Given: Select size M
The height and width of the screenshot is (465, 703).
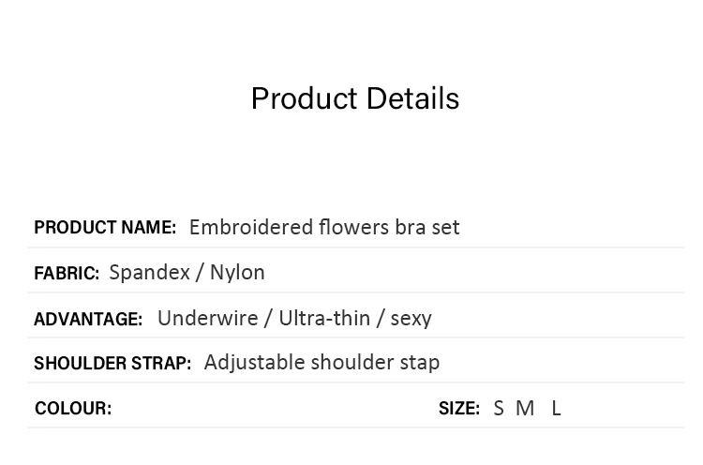Looking at the screenshot, I should [525, 409].
